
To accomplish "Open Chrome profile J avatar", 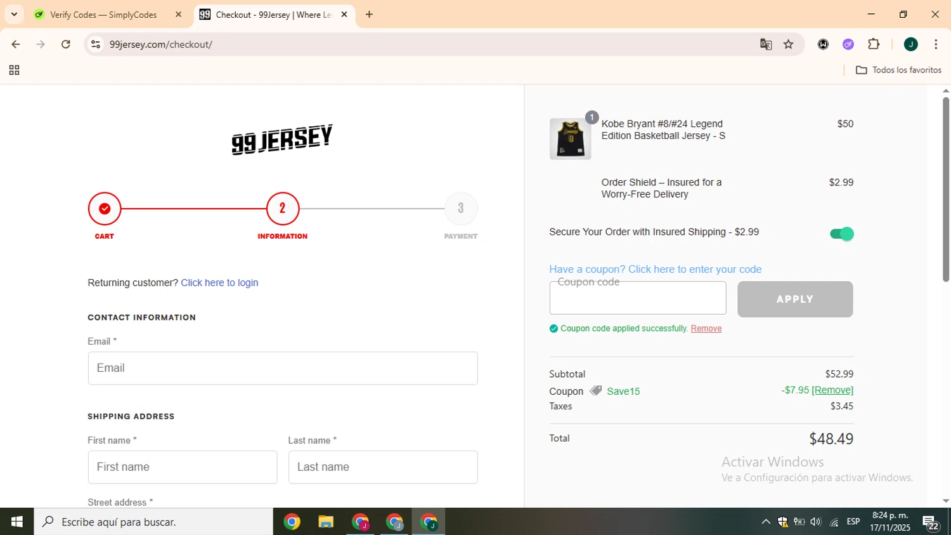I will click(x=911, y=44).
